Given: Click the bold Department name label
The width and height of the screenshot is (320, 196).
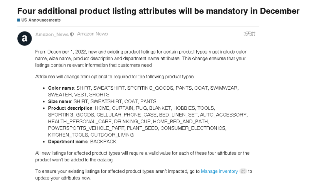Looking at the screenshot, I should click(68, 142).
